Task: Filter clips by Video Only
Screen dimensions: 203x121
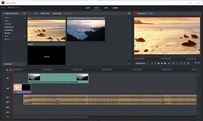Action: [45, 13]
